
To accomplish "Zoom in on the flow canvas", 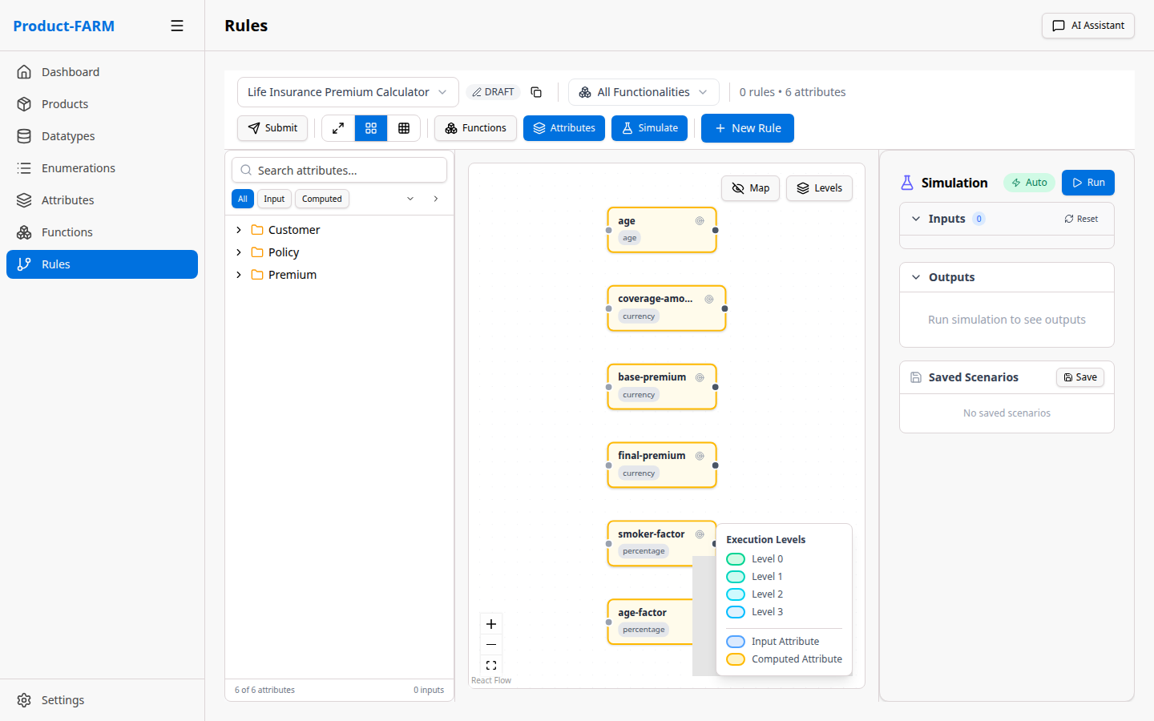I will (491, 624).
